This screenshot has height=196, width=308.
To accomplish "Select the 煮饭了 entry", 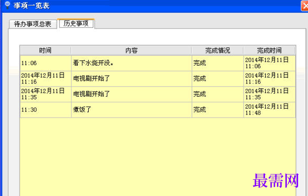I will point(132,110).
